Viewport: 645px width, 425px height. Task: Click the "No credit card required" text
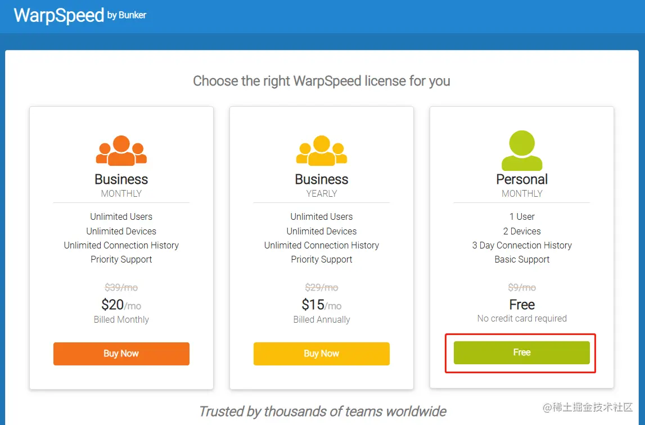[x=522, y=318]
